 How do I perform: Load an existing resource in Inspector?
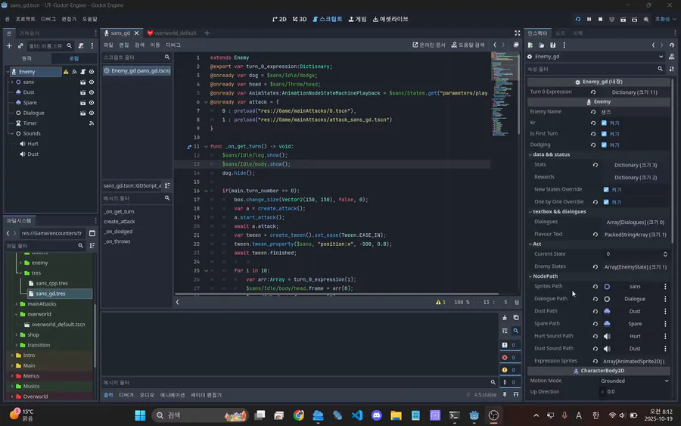tap(542, 45)
